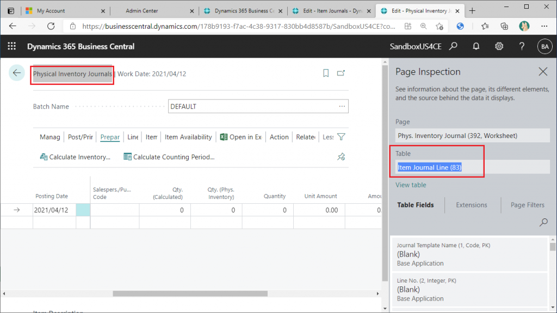Open tab actions menu icon
557x313 pixels.
11,11
